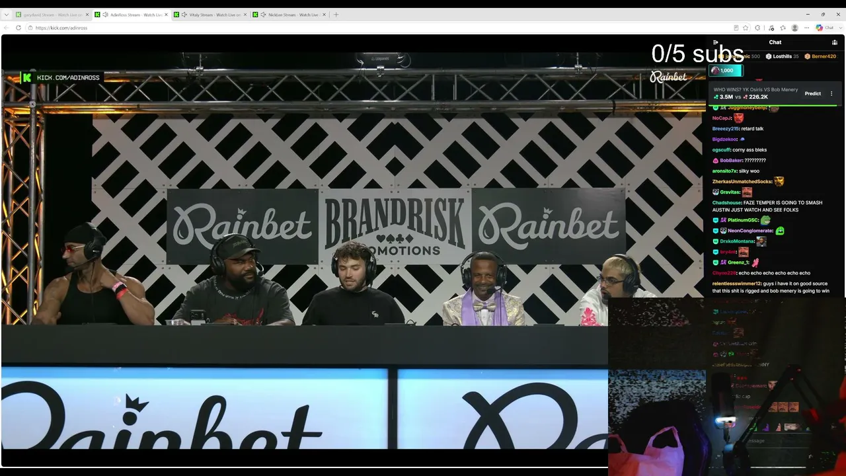Image resolution: width=846 pixels, height=476 pixels.
Task: Open the browser profile avatar
Action: (794, 28)
